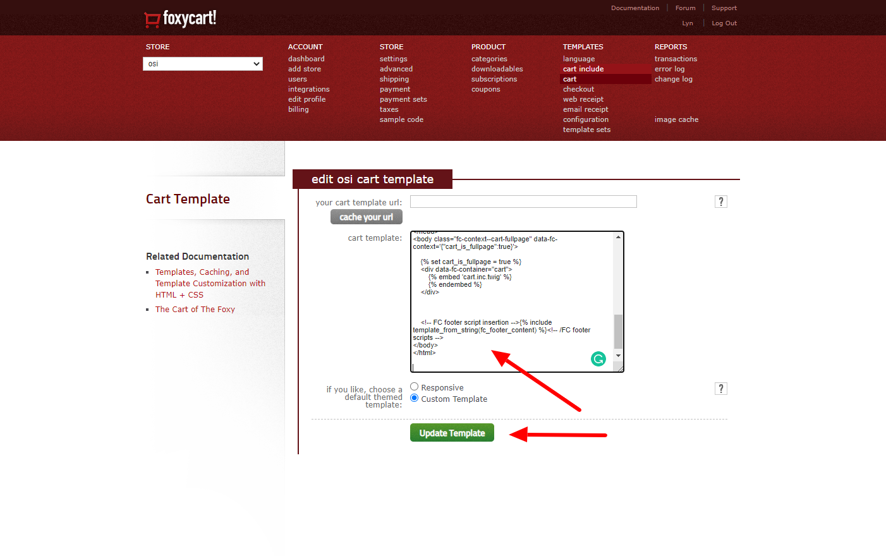Open help for cart template url
Viewport: 886px width, 556px height.
point(720,202)
